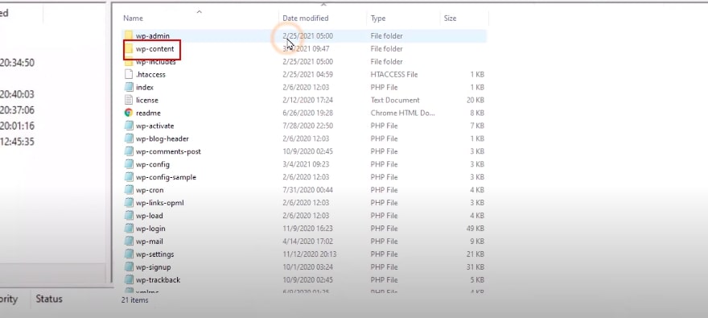Click the wp-cron file icon

pos(129,190)
